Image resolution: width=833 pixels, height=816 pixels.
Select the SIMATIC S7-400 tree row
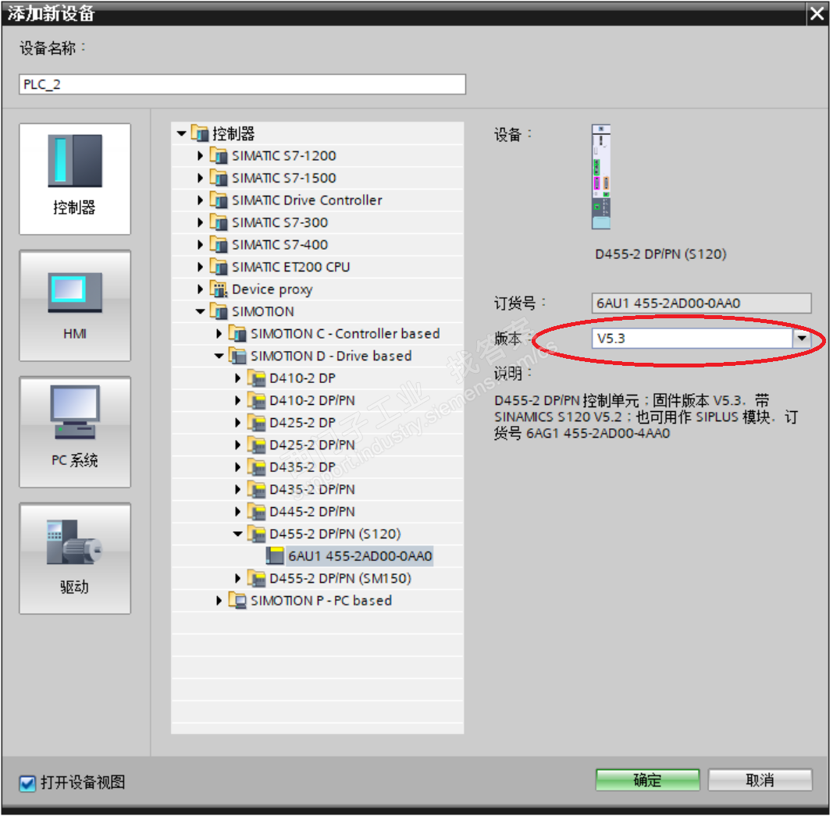(318, 245)
